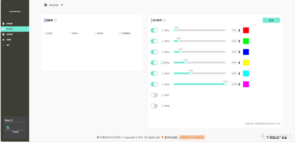The image size is (295, 142).
Task: Select the DPI8 radio button
Action: [x=162, y=106]
